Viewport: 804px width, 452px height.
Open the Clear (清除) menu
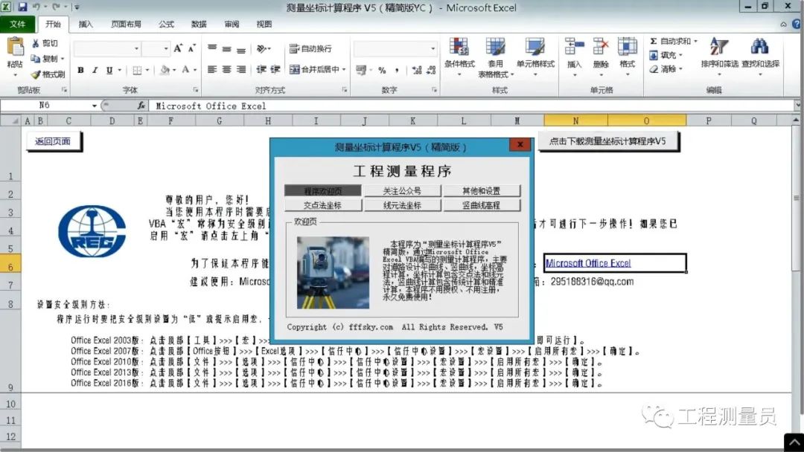[666, 68]
